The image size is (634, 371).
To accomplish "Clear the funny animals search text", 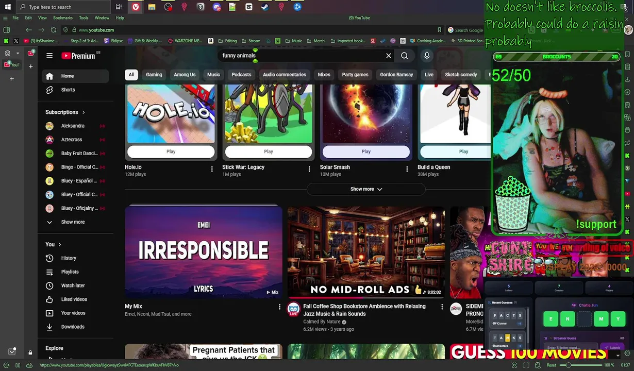I will (389, 56).
